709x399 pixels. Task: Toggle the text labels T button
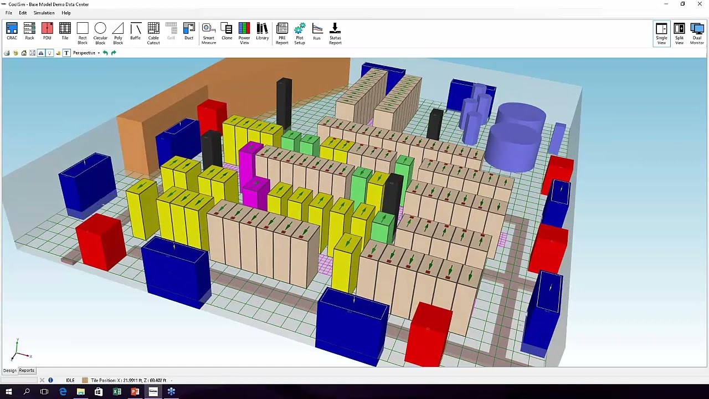(66, 53)
